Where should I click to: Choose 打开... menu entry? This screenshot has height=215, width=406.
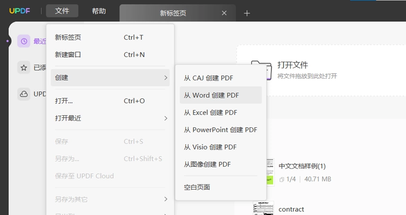110,101
